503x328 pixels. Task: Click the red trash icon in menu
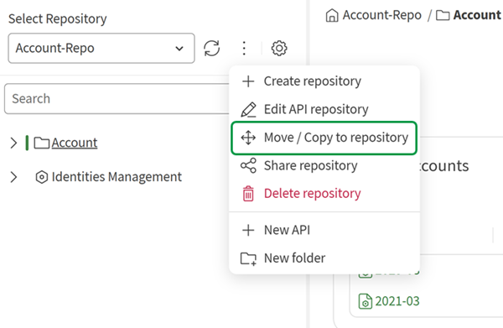pos(248,194)
